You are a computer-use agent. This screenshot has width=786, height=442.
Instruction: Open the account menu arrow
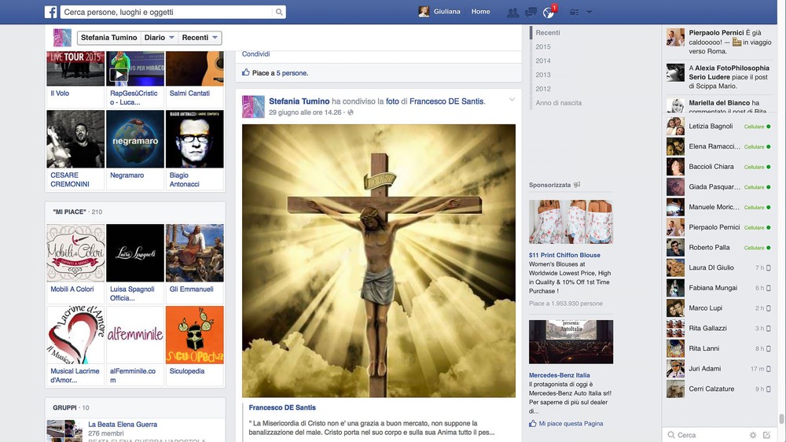pyautogui.click(x=589, y=12)
